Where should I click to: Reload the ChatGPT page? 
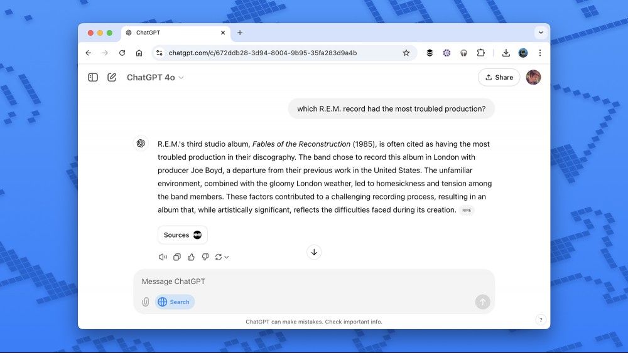tap(122, 53)
